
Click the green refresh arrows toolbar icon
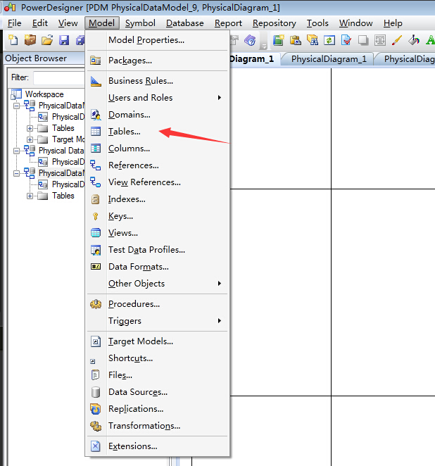pos(329,40)
